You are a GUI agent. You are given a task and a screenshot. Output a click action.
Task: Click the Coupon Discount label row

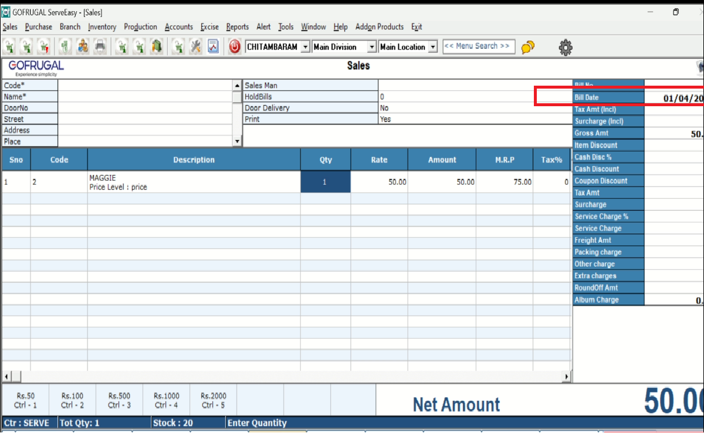[608, 181]
